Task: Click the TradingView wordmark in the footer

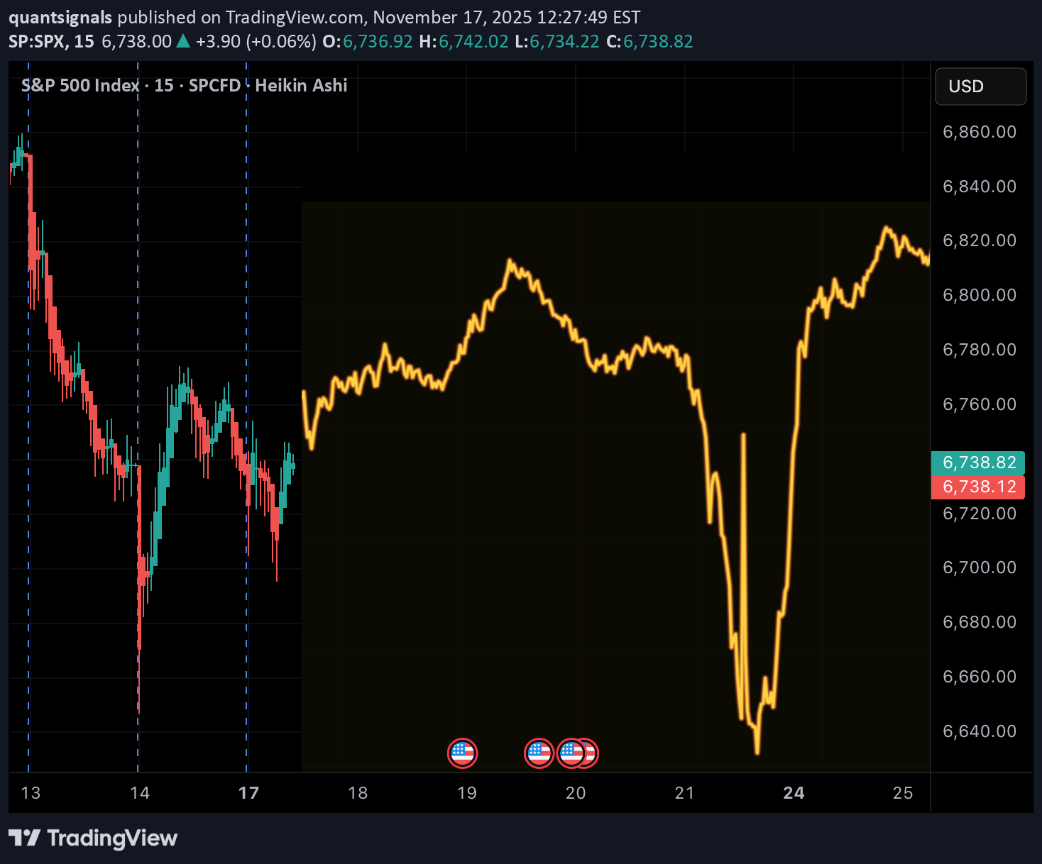Action: (112, 838)
